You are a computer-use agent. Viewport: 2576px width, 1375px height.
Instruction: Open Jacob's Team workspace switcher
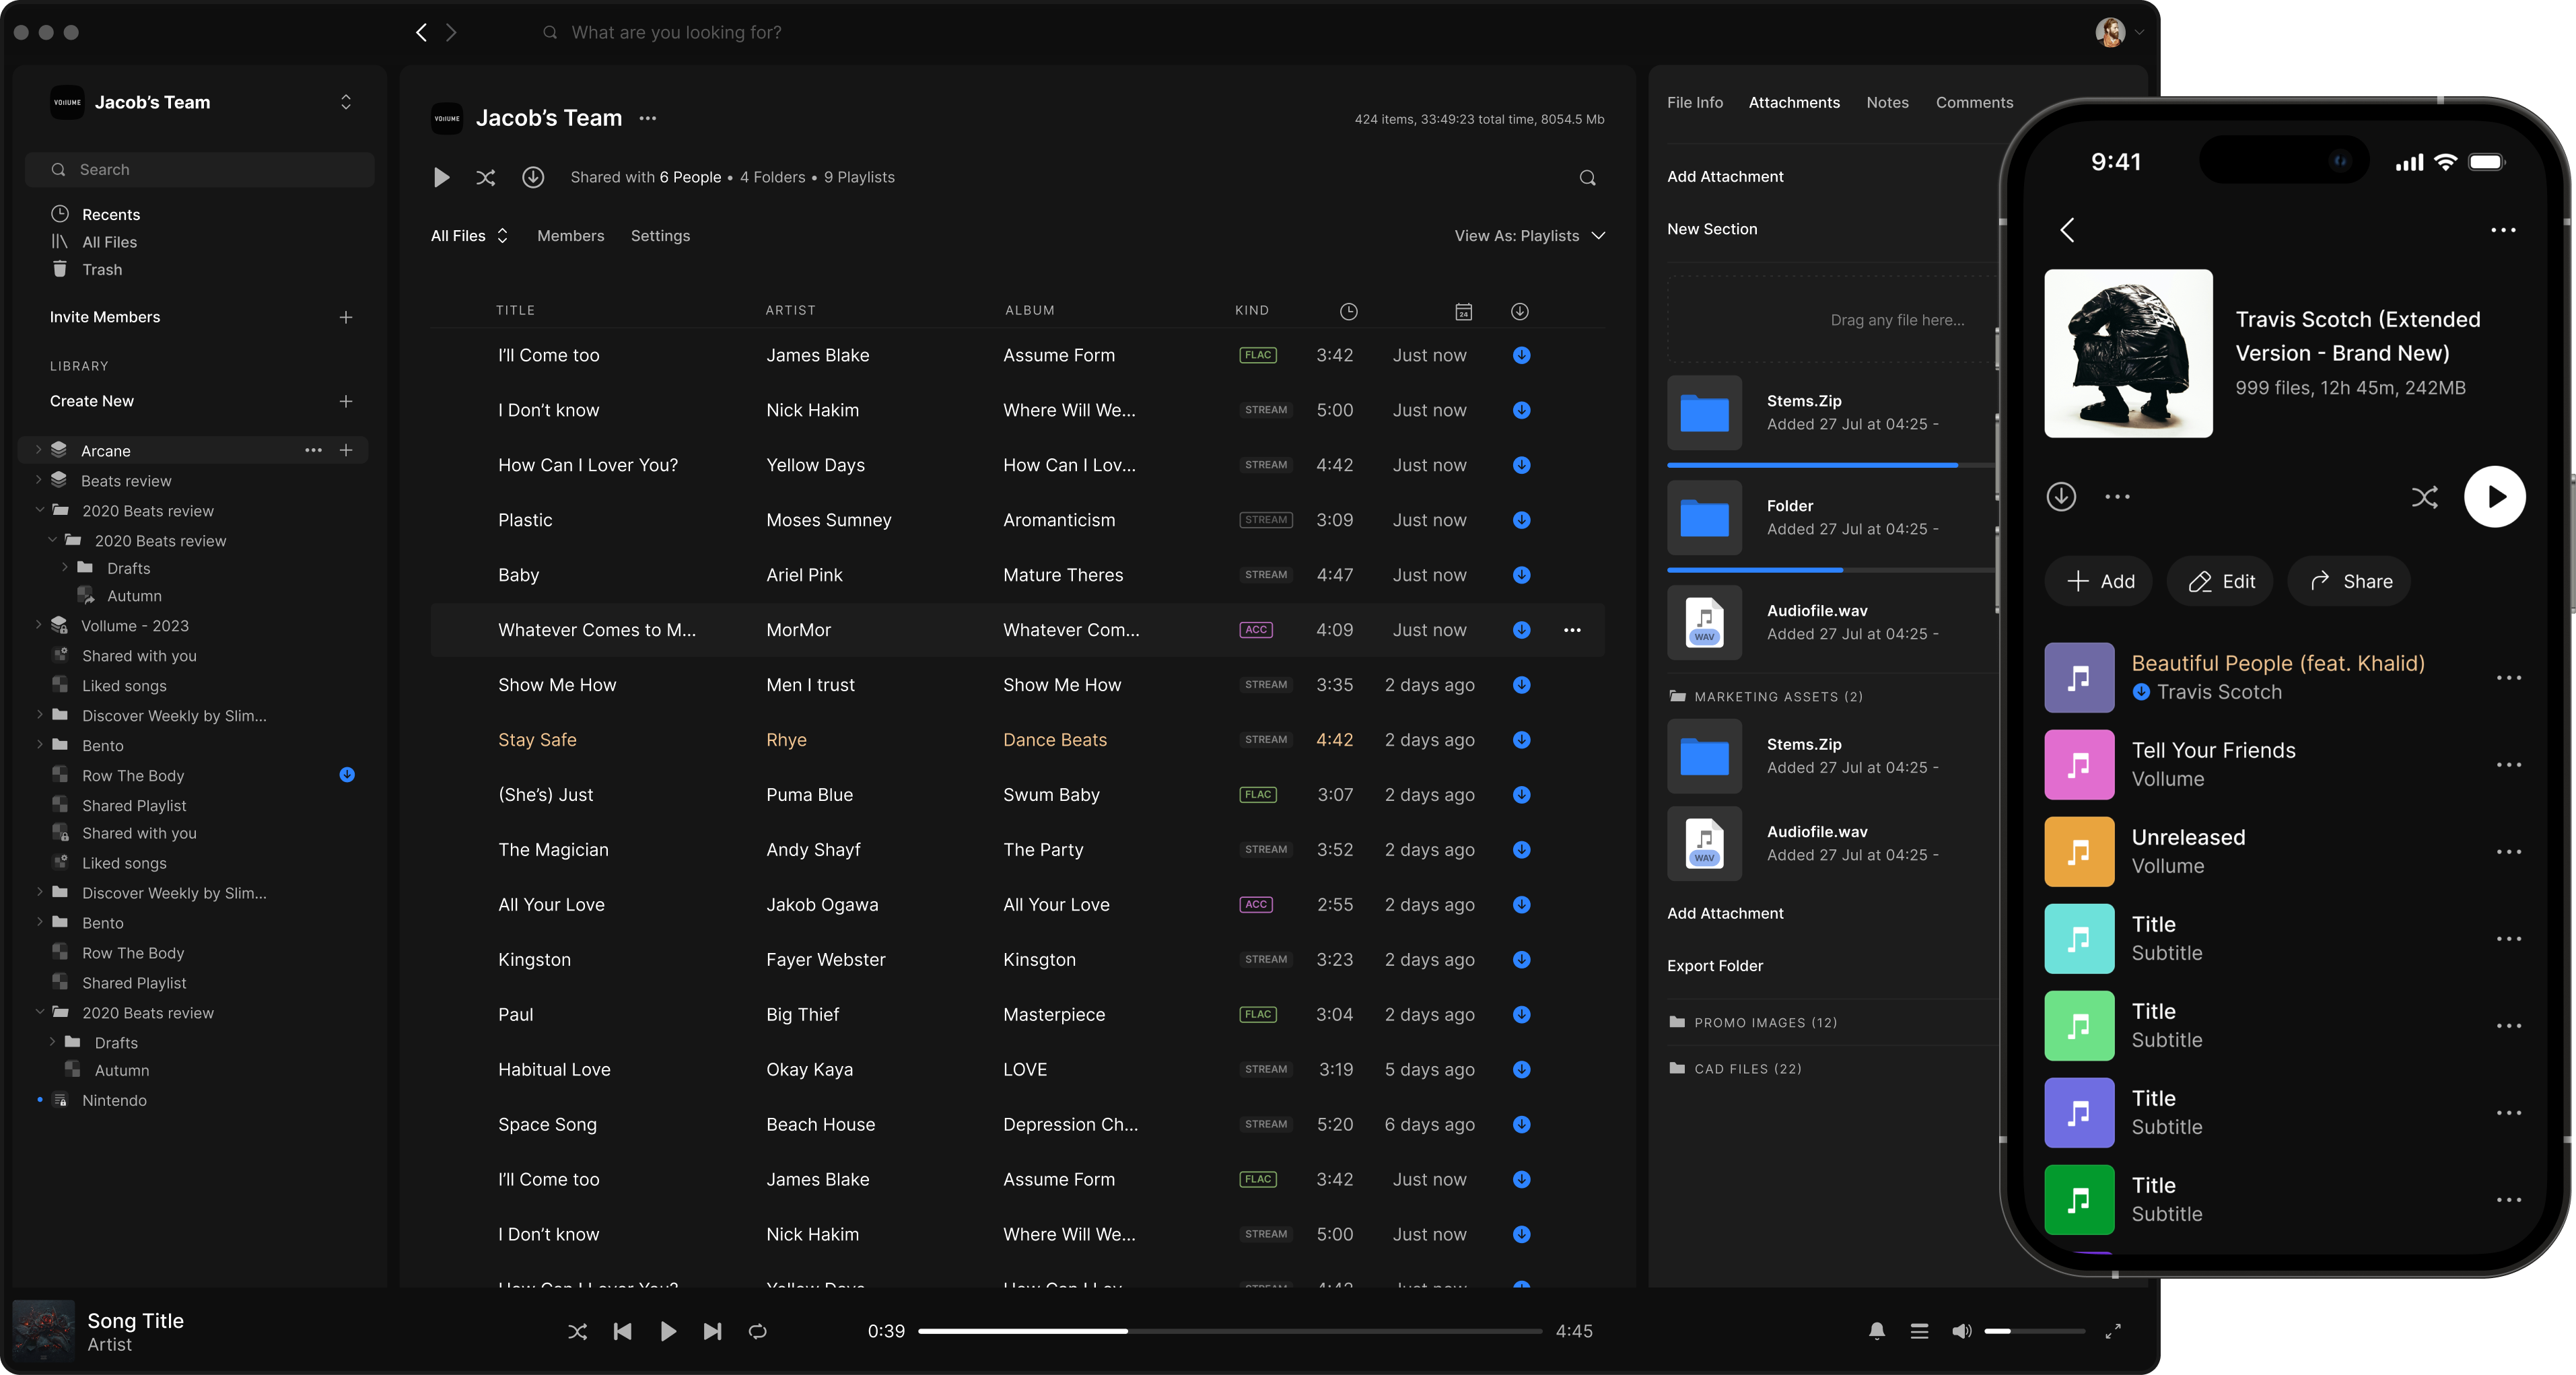(x=345, y=102)
